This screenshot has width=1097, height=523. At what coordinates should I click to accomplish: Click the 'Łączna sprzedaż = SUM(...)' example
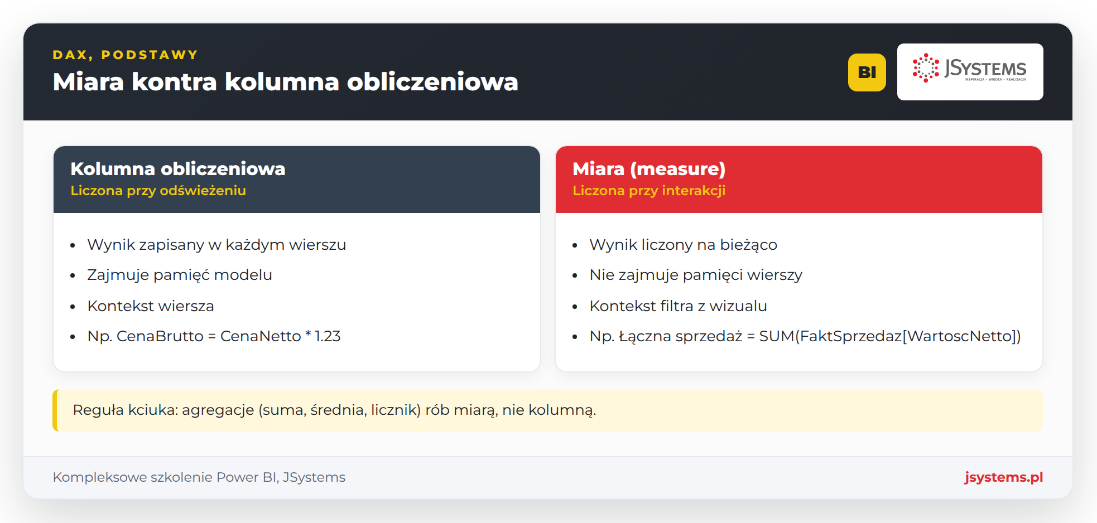point(805,336)
